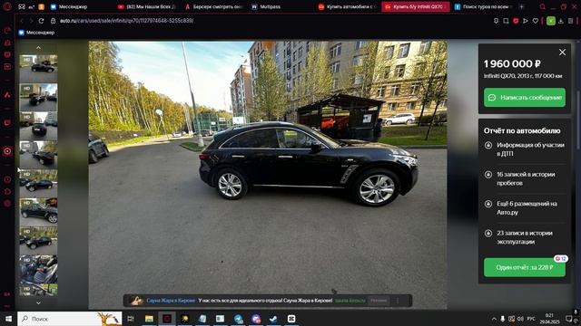This screenshot has height=326, width=581.
Task: Switch the keyboard language 'РУС' indicator
Action: pos(531,319)
